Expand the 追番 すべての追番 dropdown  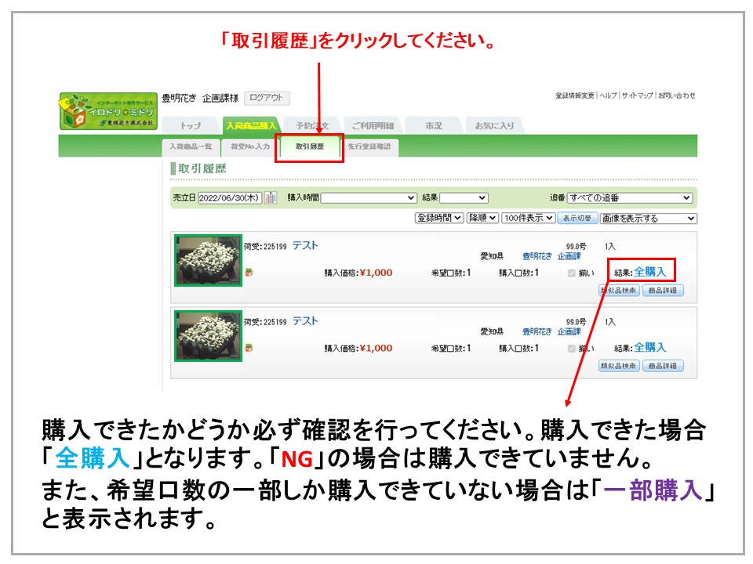click(630, 198)
